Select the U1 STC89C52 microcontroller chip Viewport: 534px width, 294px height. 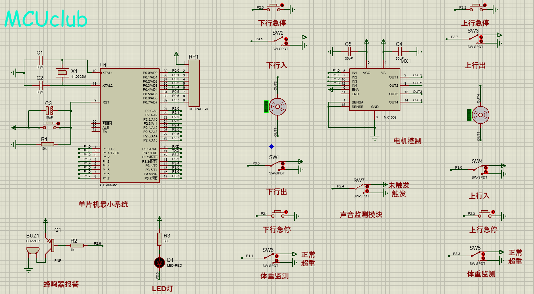[x=130, y=125]
